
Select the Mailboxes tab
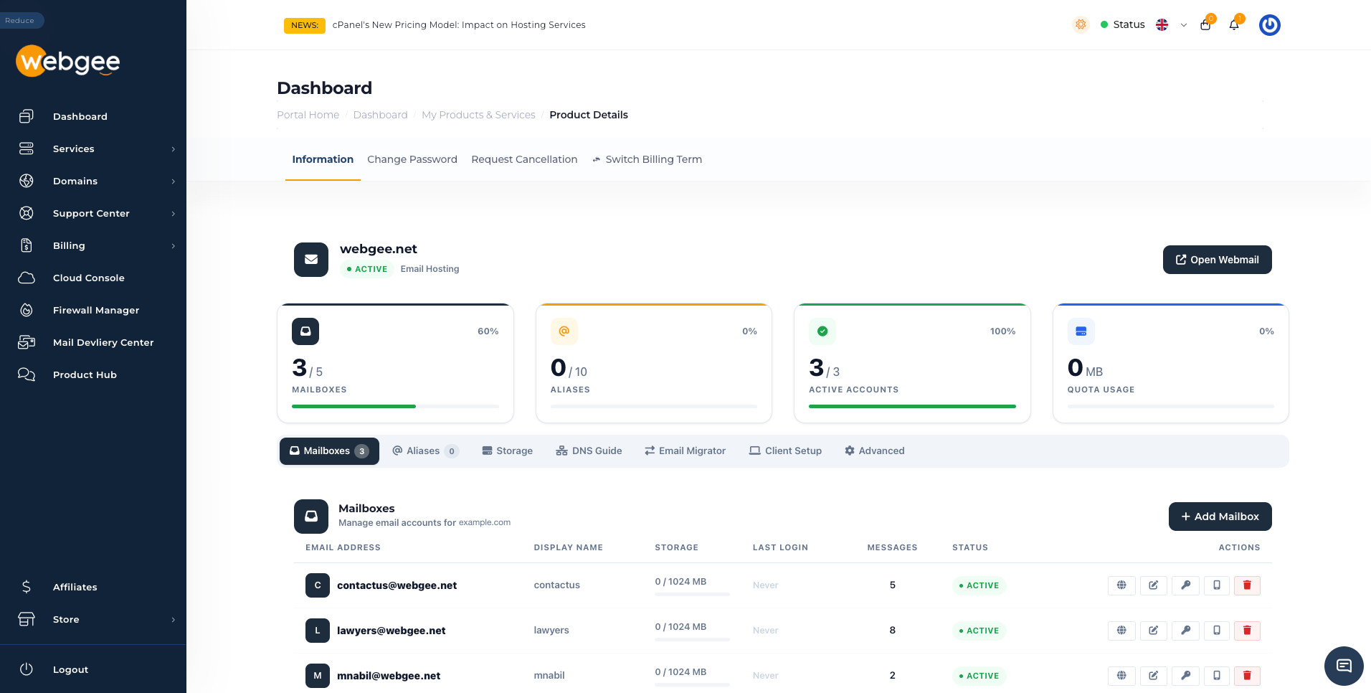pyautogui.click(x=329, y=451)
